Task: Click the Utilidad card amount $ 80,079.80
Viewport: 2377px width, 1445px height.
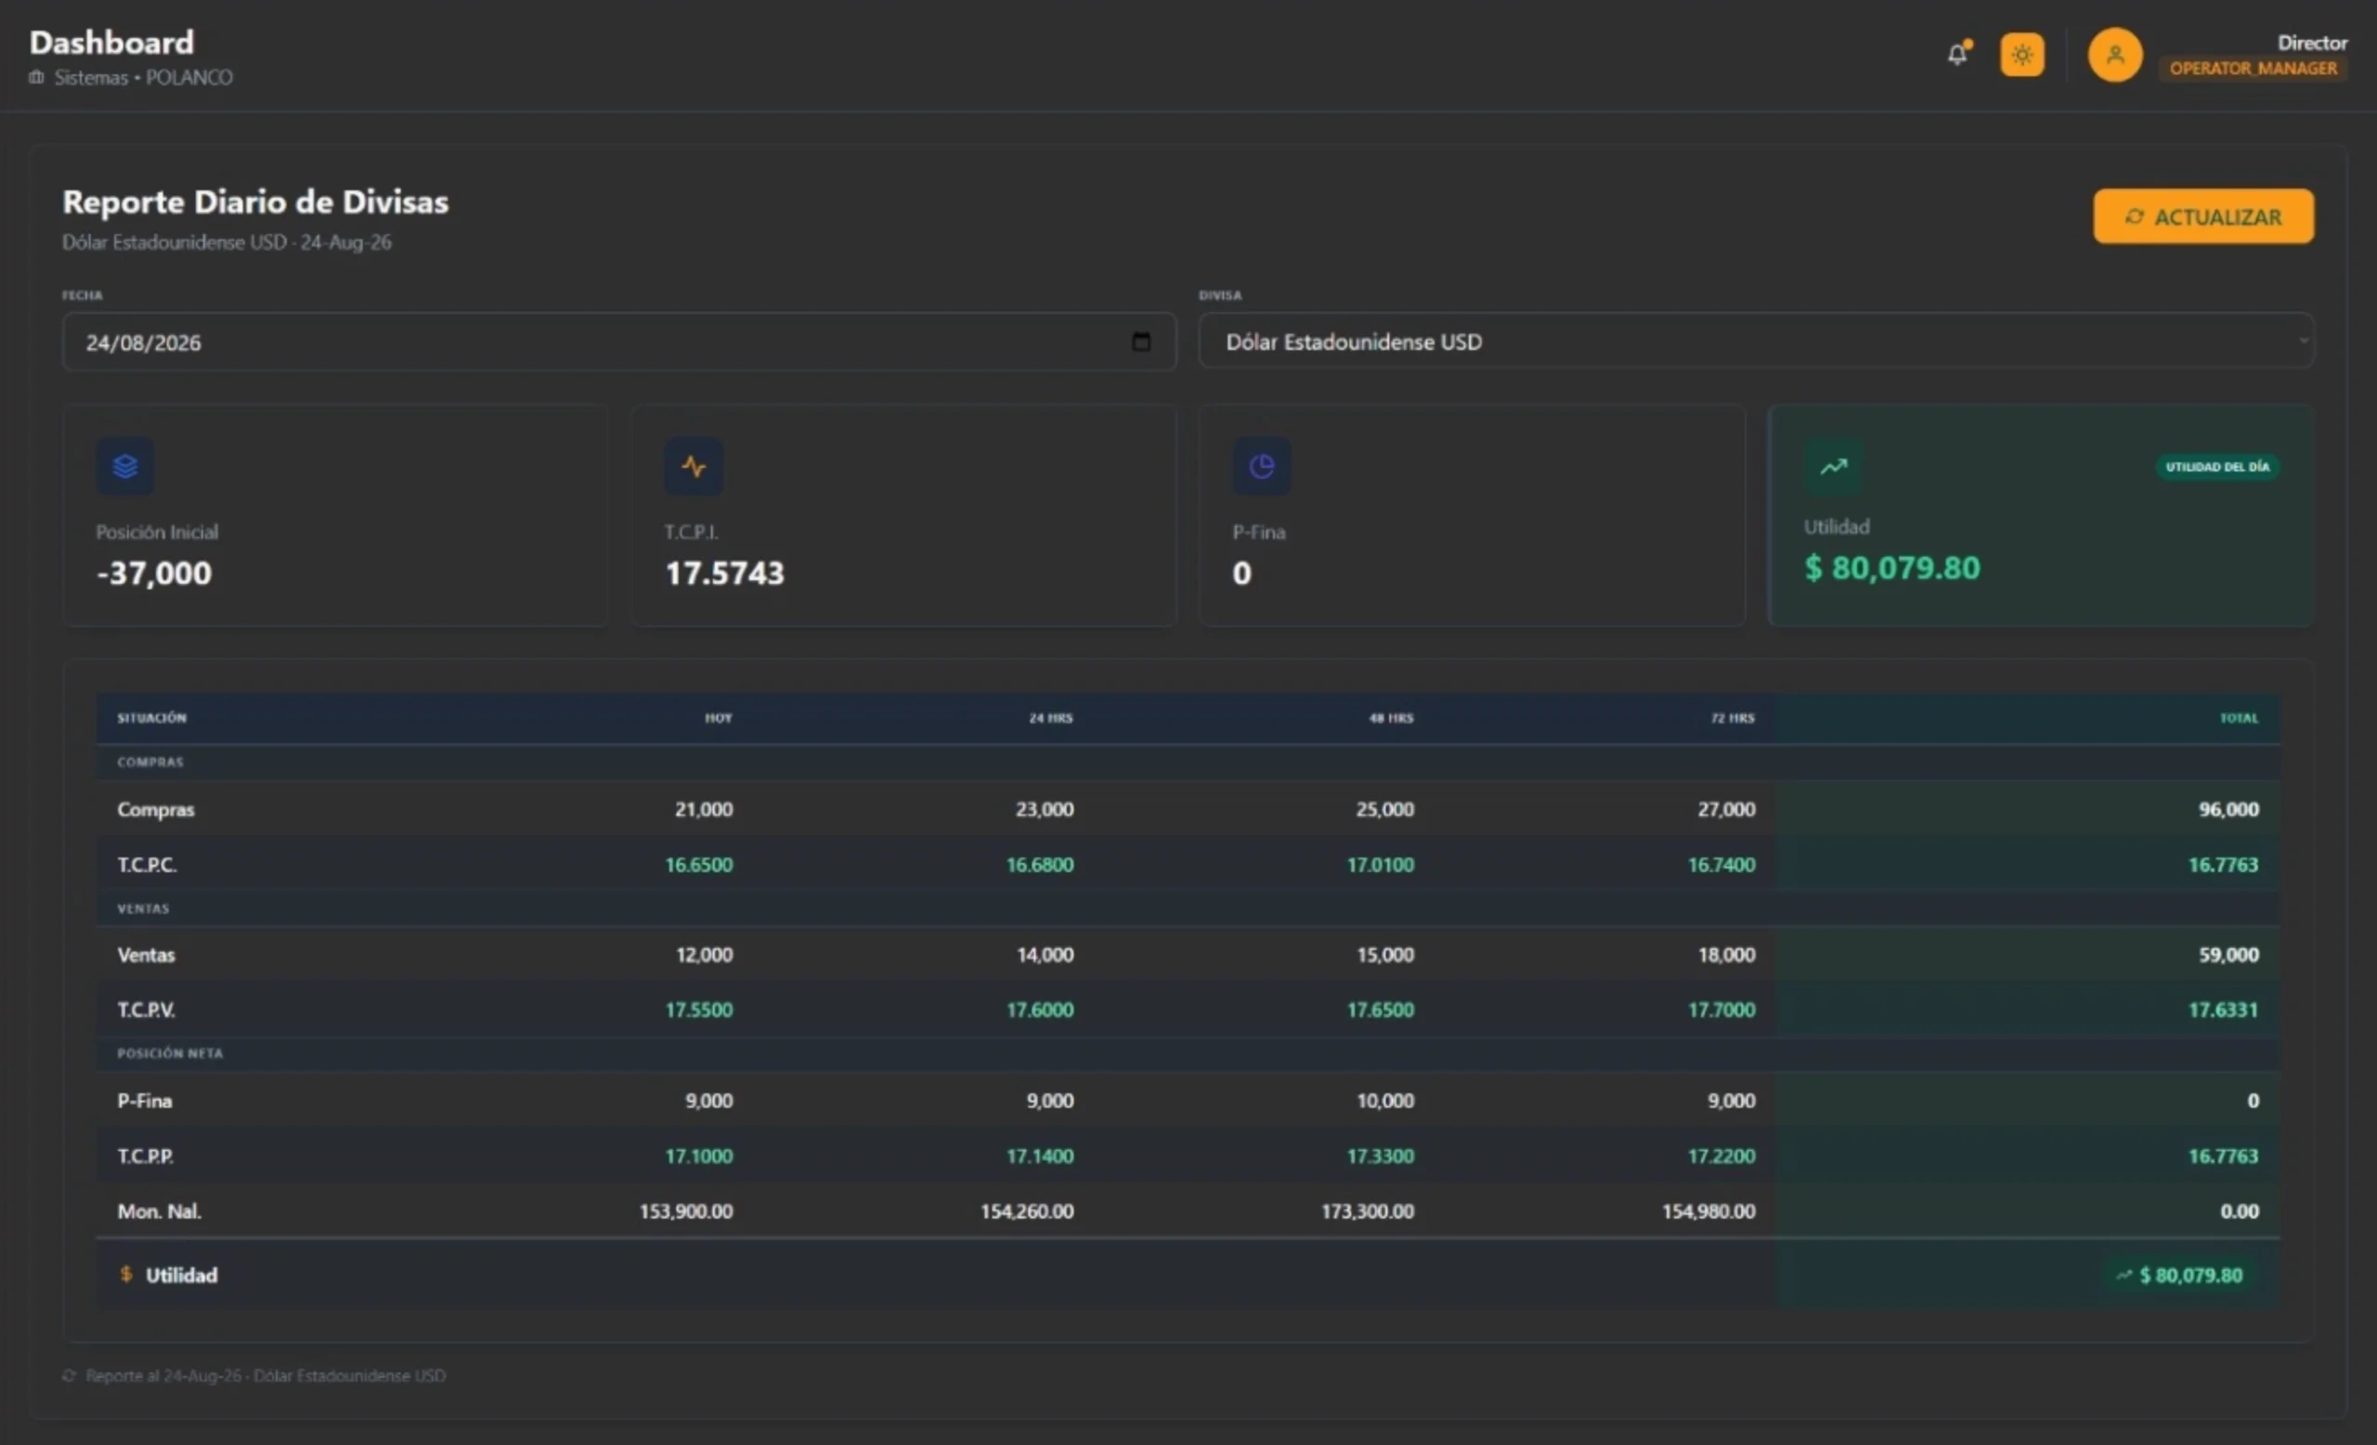Action: pos(1892,568)
